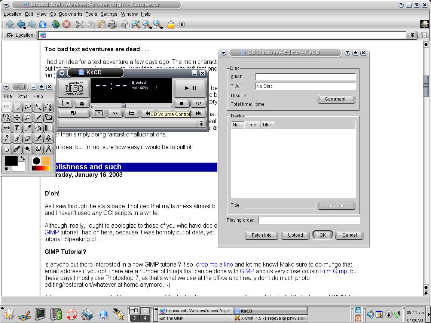Open the Xtns menu in GIMP toolbox

[22, 96]
